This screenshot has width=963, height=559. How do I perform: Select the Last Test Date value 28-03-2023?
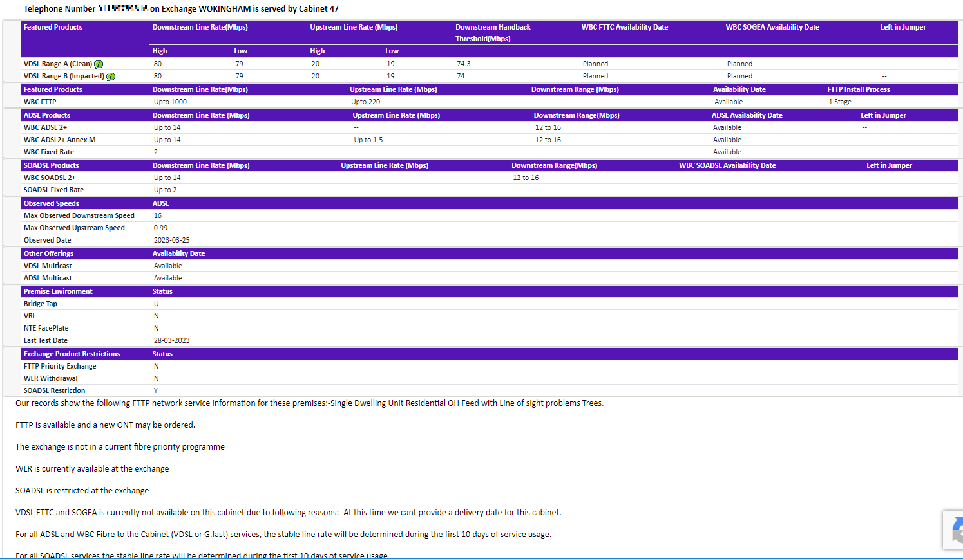[x=171, y=340]
